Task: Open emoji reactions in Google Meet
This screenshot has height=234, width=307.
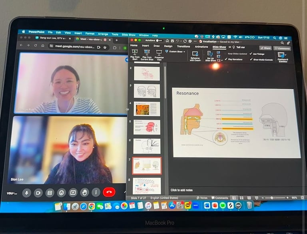Action: coord(61,193)
